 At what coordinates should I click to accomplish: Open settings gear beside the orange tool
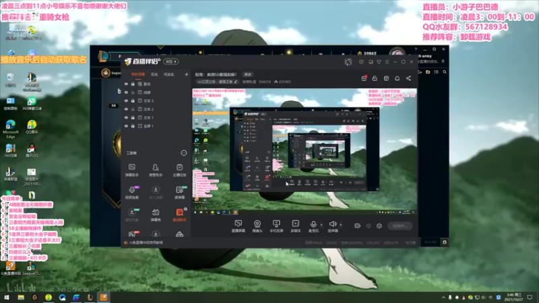coord(186,209)
